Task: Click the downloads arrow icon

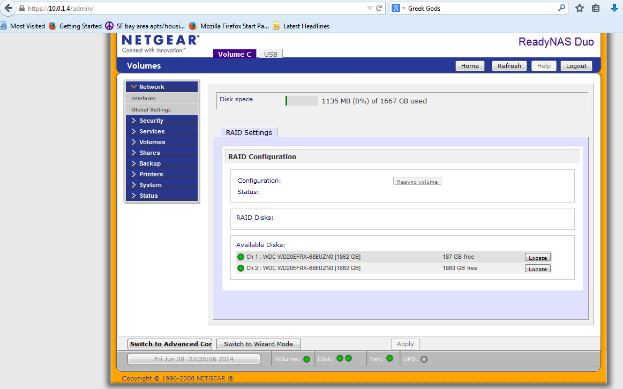Action: point(614,8)
